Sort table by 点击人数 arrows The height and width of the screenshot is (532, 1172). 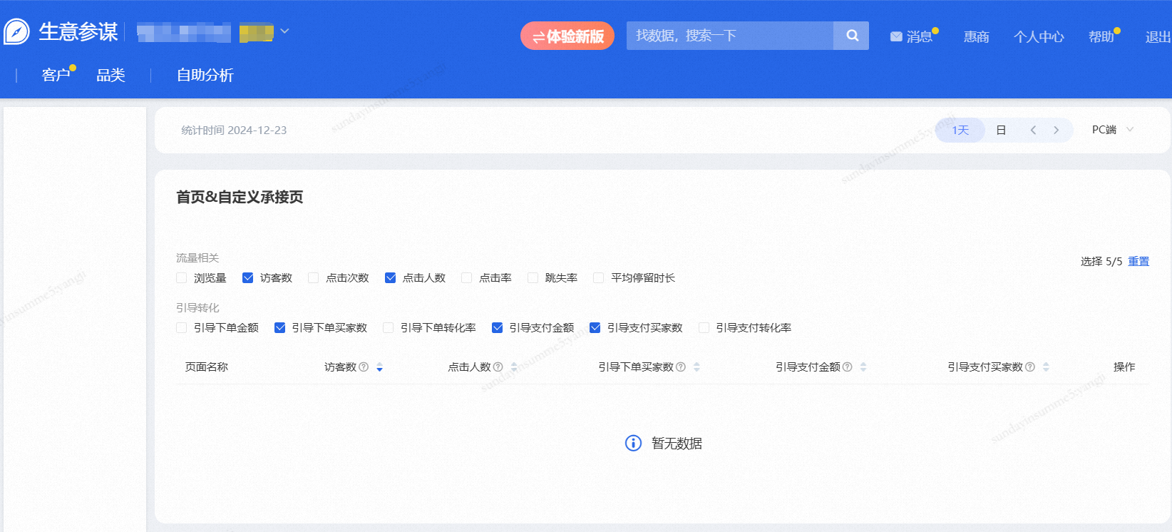pyautogui.click(x=514, y=367)
